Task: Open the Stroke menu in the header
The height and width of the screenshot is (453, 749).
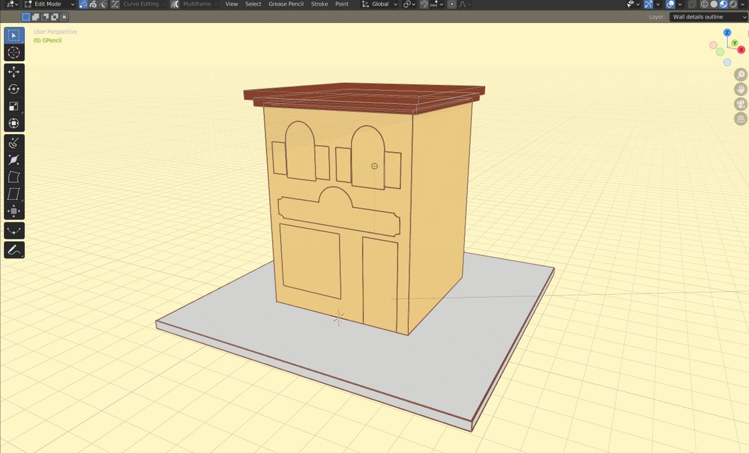Action: pyautogui.click(x=319, y=4)
